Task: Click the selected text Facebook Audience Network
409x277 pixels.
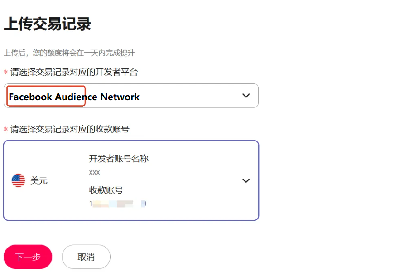Action: (74, 96)
